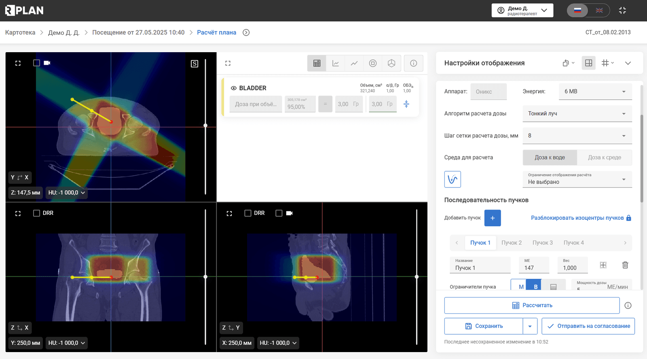
Task: Open the Энергия 6 MB dropdown
Action: click(595, 91)
